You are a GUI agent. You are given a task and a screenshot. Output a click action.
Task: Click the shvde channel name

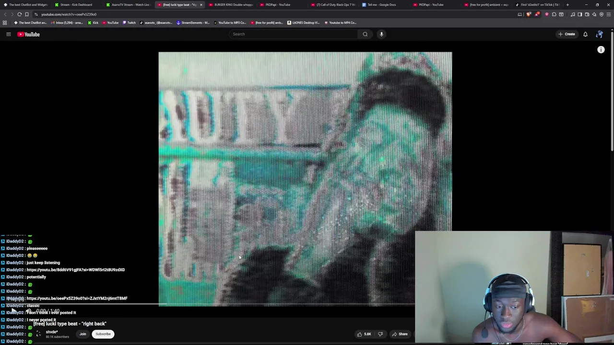pos(52,332)
